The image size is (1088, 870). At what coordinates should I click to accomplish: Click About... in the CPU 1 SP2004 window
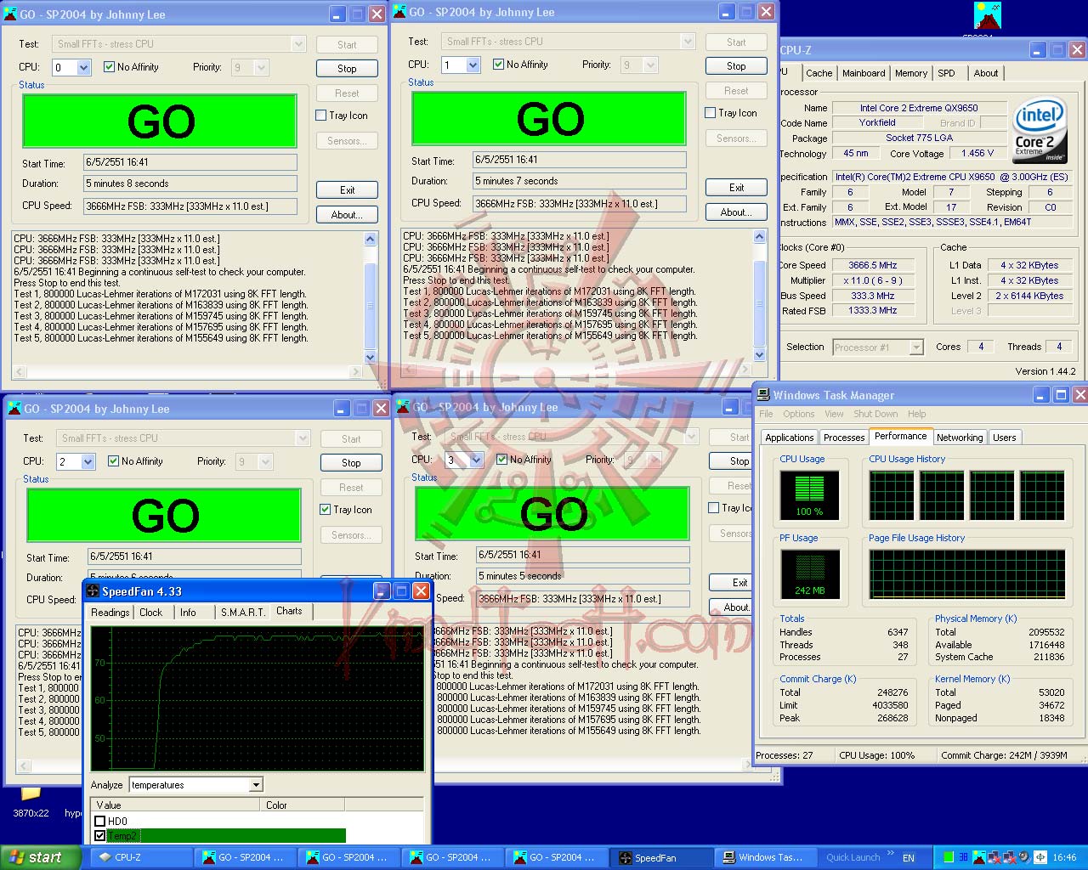click(736, 212)
